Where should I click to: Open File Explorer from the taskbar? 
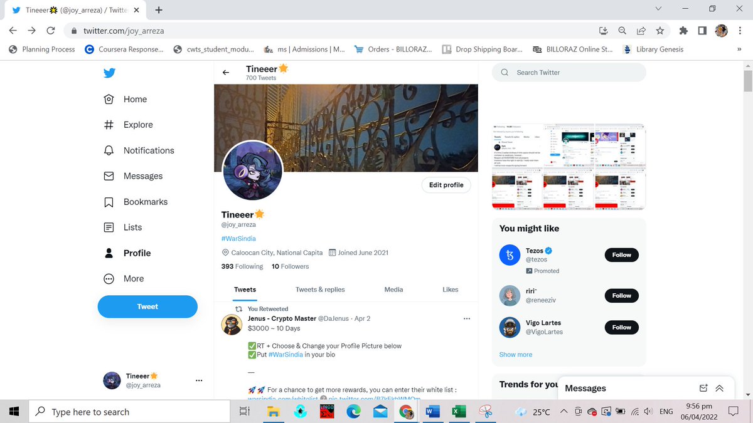pyautogui.click(x=273, y=412)
